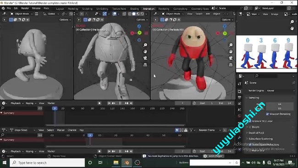Image resolution: width=298 pixels, height=168 pixels.
Task: Open the Render menu
Action: 25,8
